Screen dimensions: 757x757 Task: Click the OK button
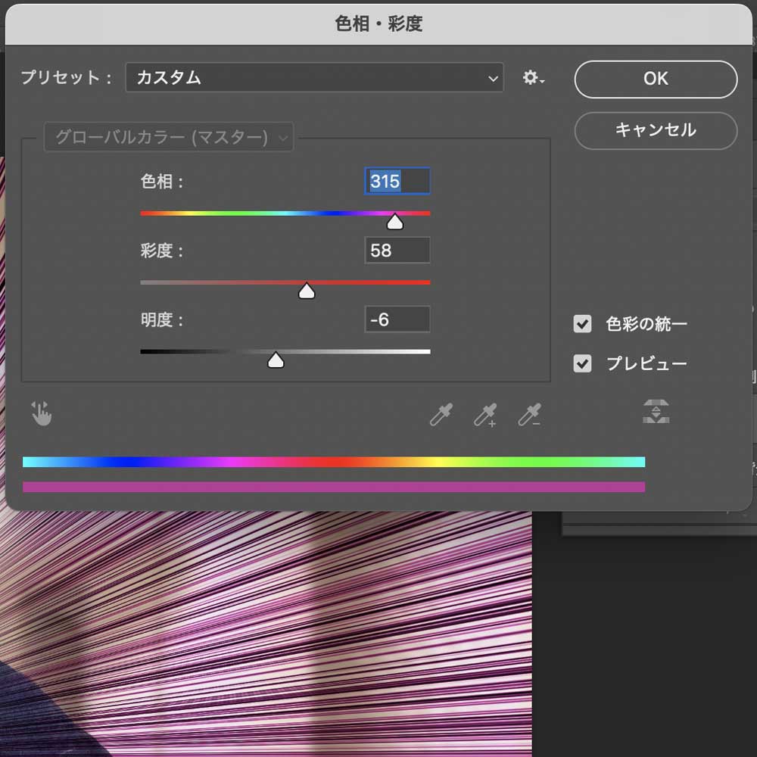[655, 79]
